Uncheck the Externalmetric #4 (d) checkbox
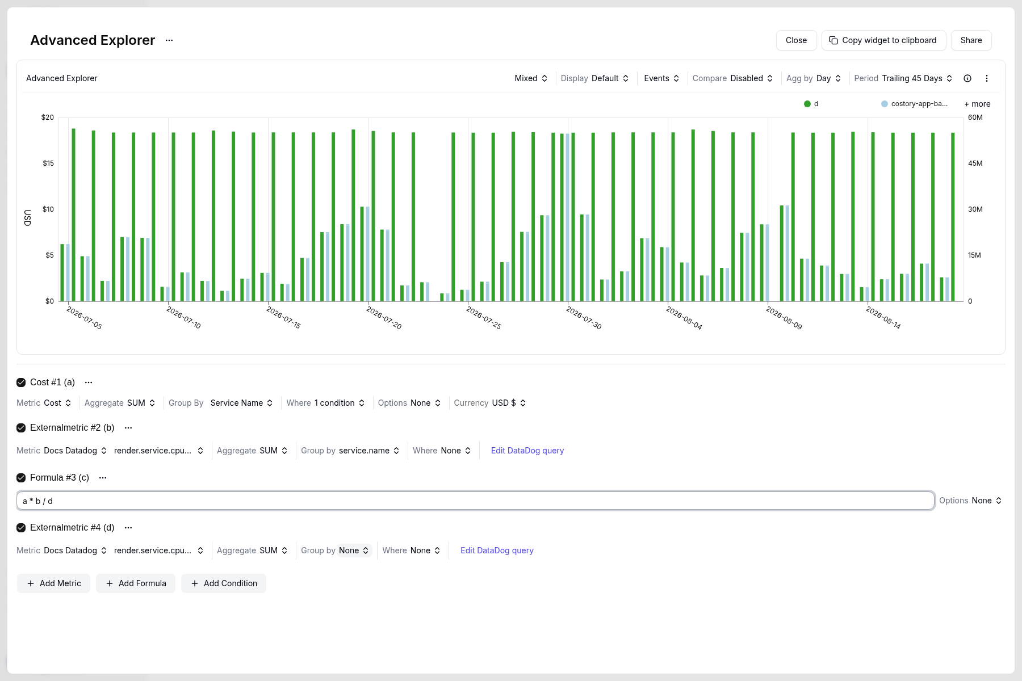Viewport: 1022px width, 681px height. (21, 528)
